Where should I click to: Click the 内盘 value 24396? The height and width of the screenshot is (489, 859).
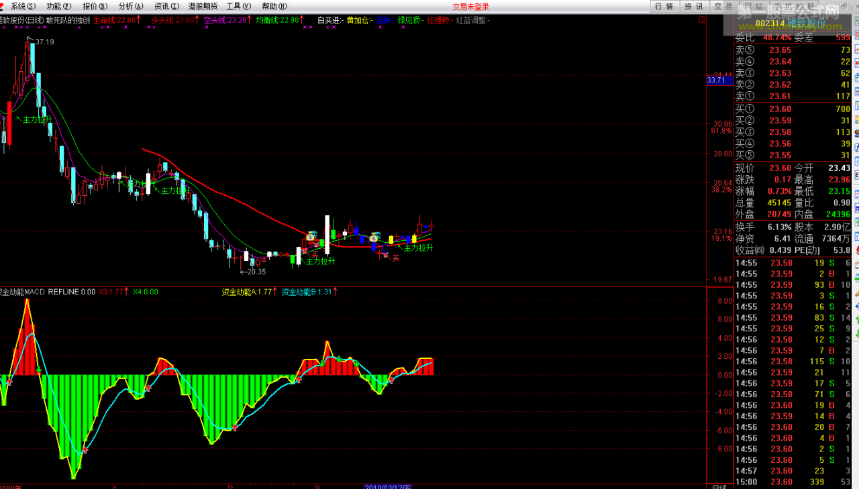pos(838,214)
